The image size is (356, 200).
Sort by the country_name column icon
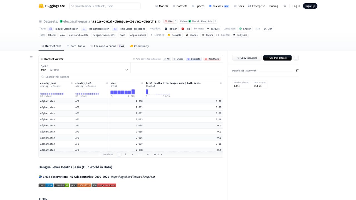click(72, 83)
